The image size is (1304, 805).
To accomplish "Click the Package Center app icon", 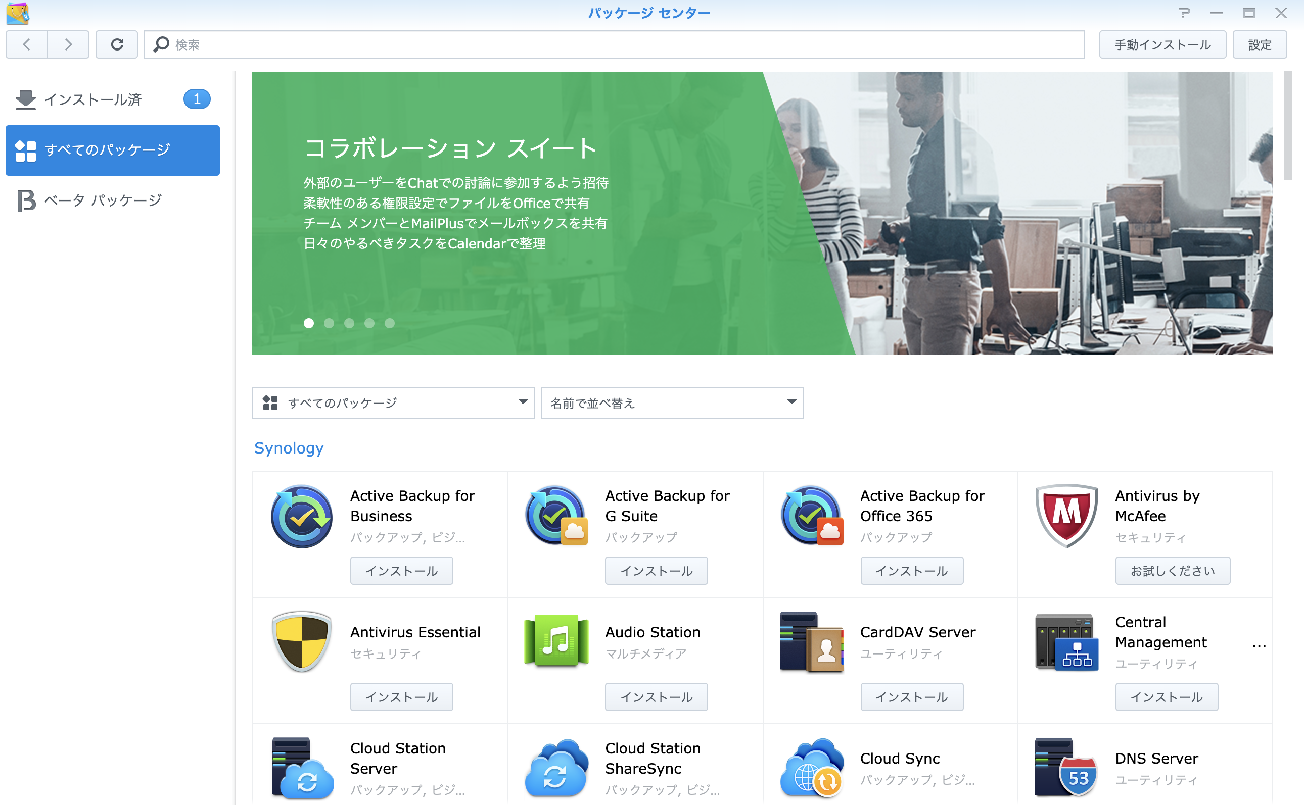I will [18, 13].
